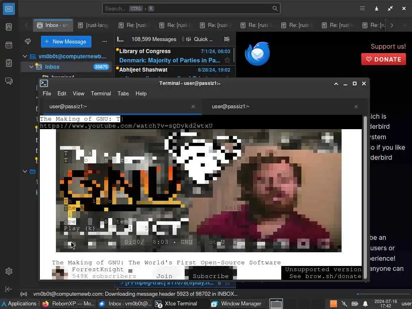Viewport: 412px width, 309px height.
Task: Collapse the Inbox folder tree
Action: [31, 67]
